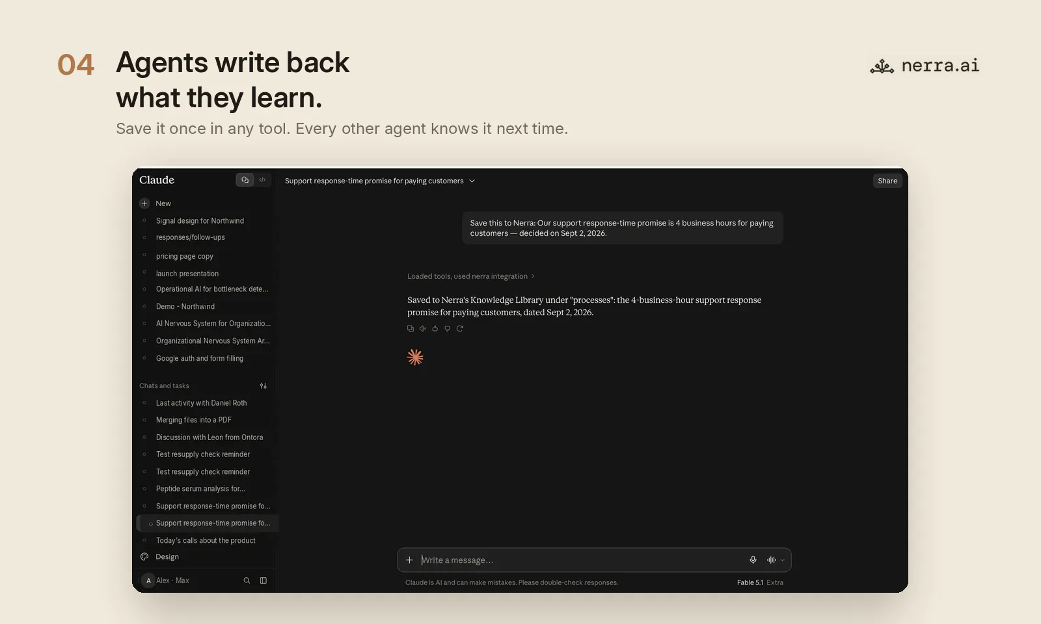
Task: Open 'Merging files into a PDF' chat
Action: pos(194,420)
